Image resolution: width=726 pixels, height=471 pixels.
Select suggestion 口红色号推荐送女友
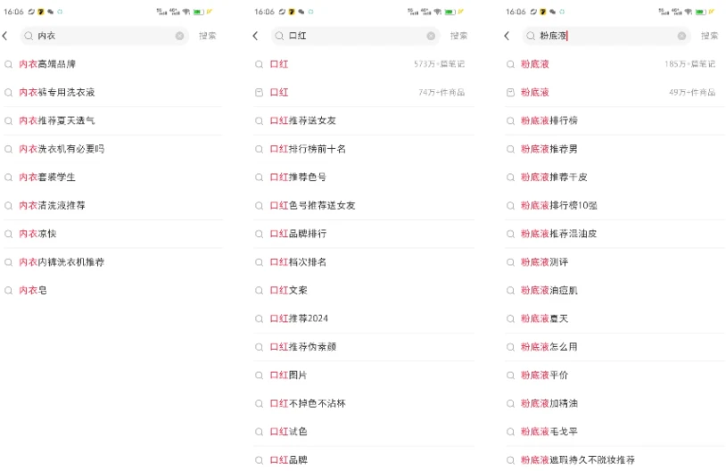coord(312,205)
